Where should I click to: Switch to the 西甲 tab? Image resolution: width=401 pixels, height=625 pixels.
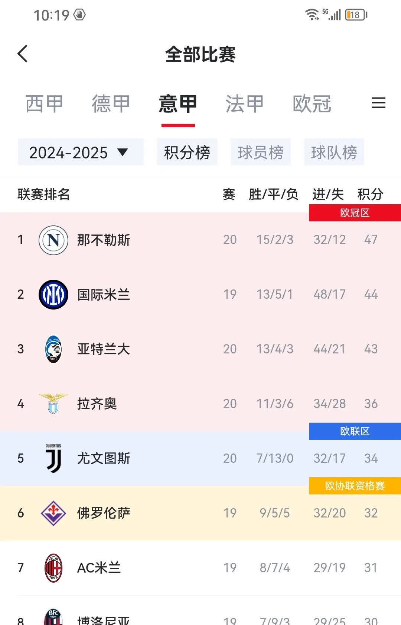(x=43, y=104)
